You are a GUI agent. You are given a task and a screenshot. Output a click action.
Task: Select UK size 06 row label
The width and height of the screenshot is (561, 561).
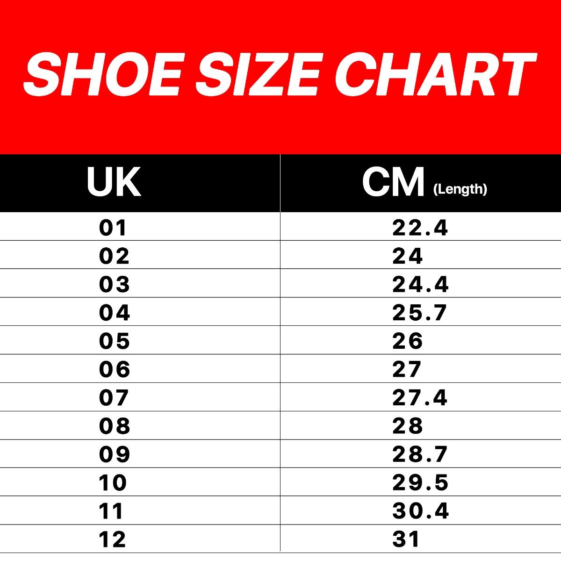pos(114,369)
